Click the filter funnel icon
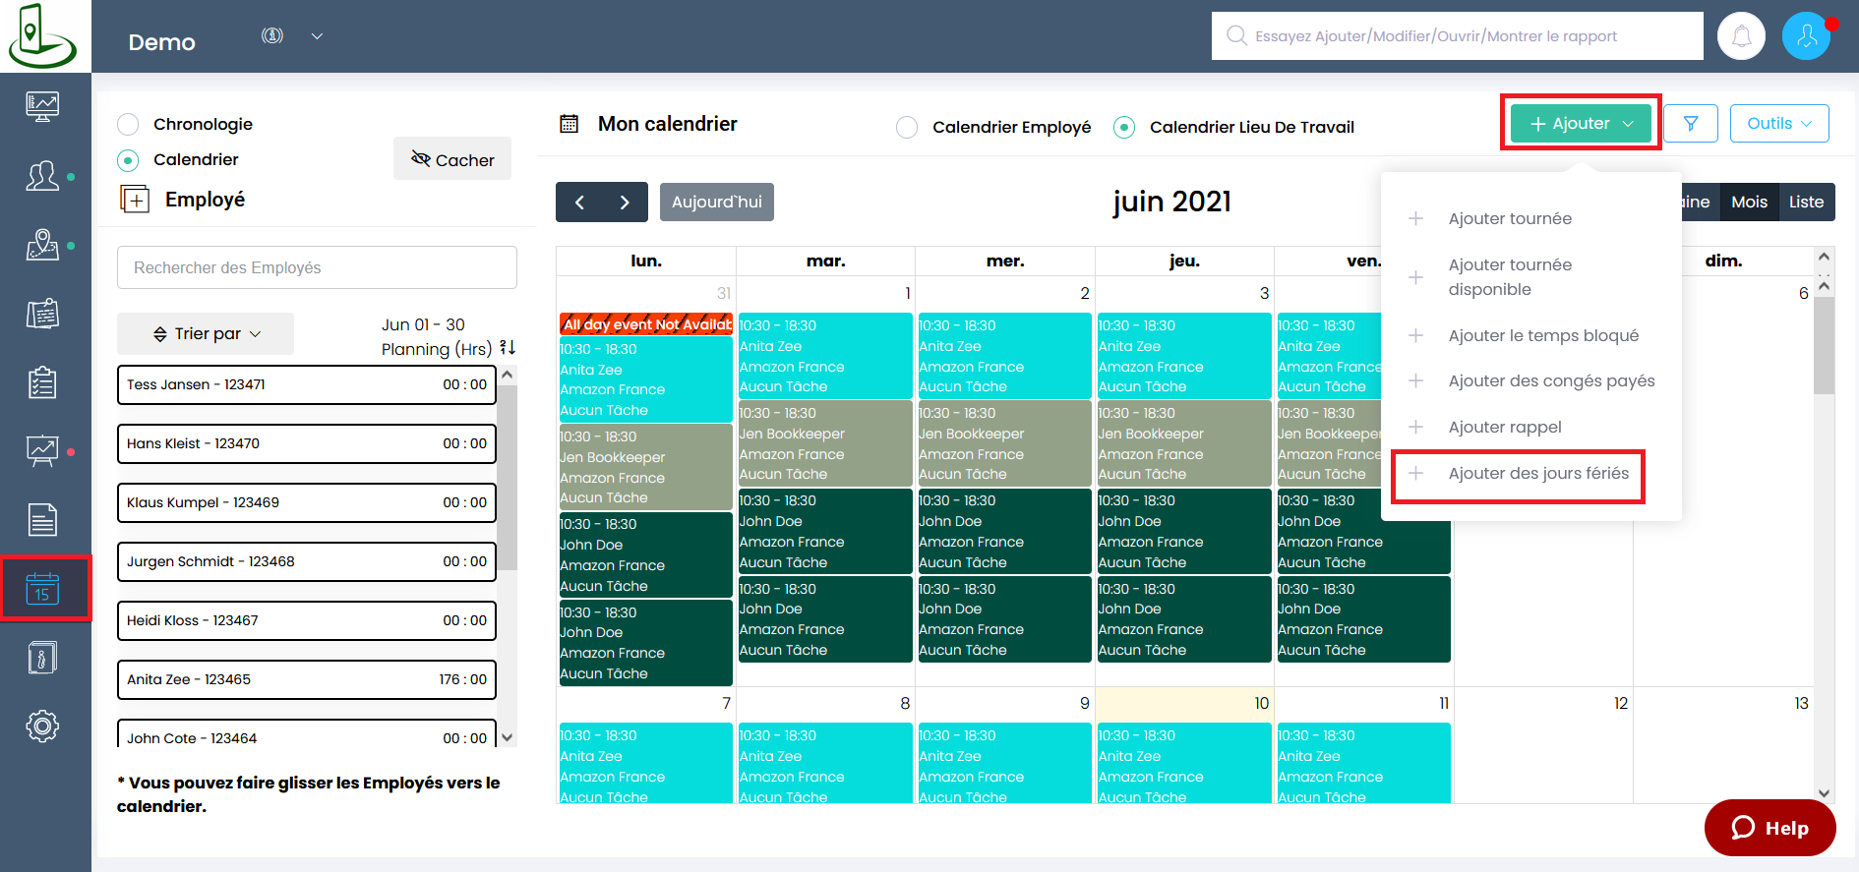The width and height of the screenshot is (1859, 872). click(x=1691, y=124)
